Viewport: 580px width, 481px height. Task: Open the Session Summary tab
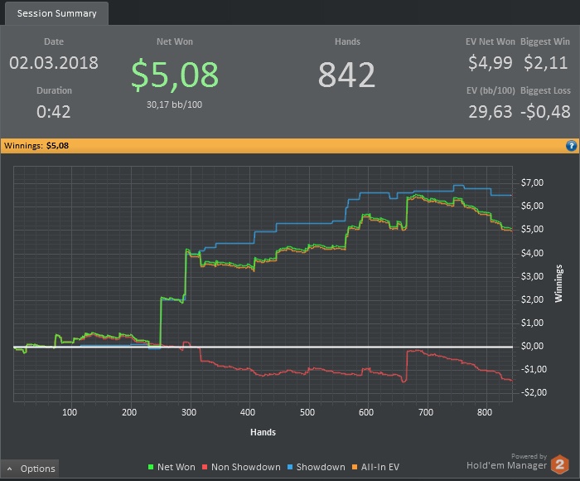(56, 13)
